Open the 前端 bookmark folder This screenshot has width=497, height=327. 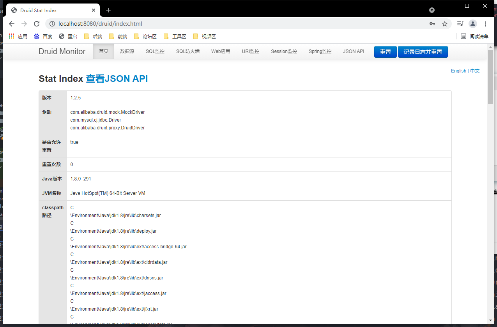(x=118, y=36)
